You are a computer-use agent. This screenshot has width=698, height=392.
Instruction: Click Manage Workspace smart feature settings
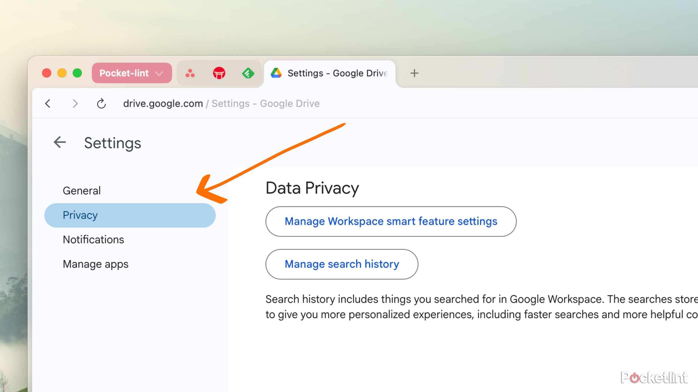(391, 221)
